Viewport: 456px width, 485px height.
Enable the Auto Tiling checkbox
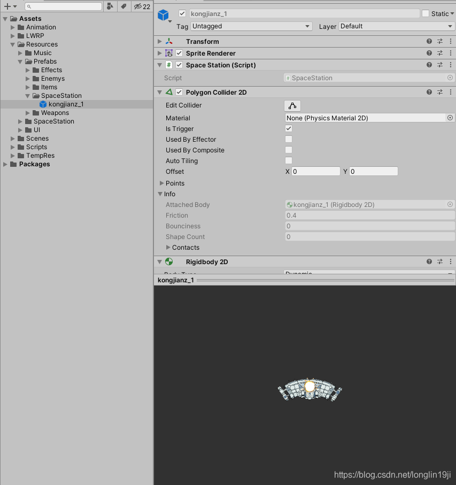(x=289, y=160)
